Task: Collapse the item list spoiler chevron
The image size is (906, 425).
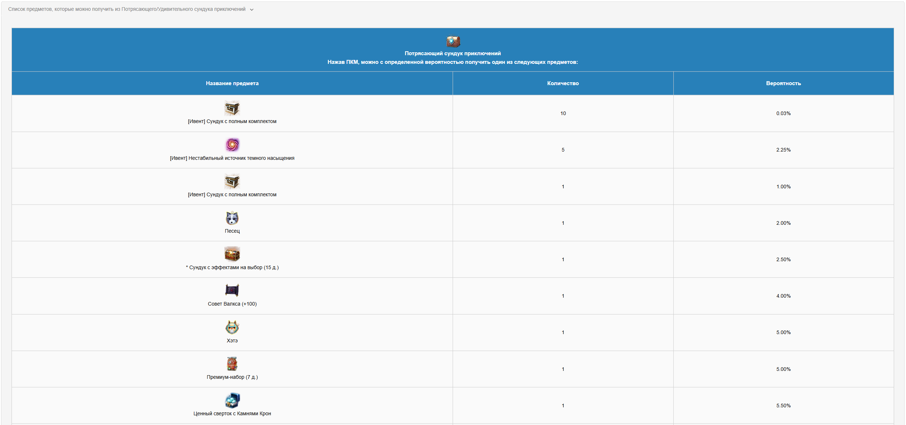Action: (252, 10)
